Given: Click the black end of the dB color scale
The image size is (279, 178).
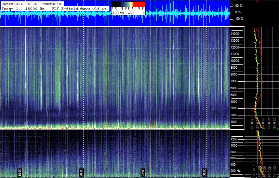Looking at the screenshot, I should [x=116, y=4].
